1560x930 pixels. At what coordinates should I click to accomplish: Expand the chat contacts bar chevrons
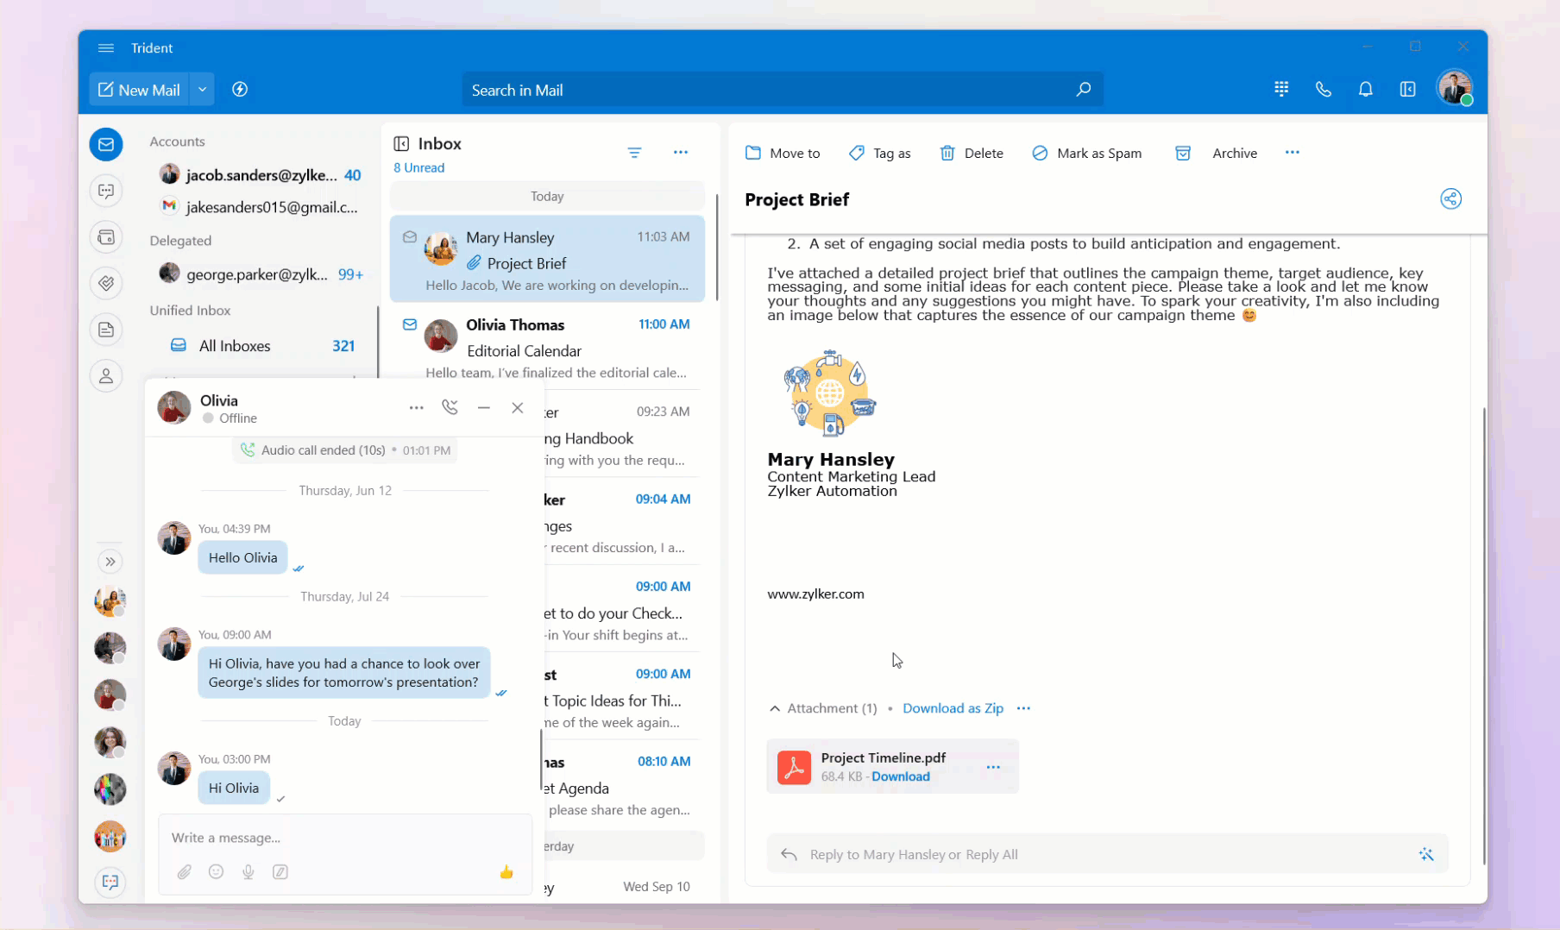[x=110, y=562]
